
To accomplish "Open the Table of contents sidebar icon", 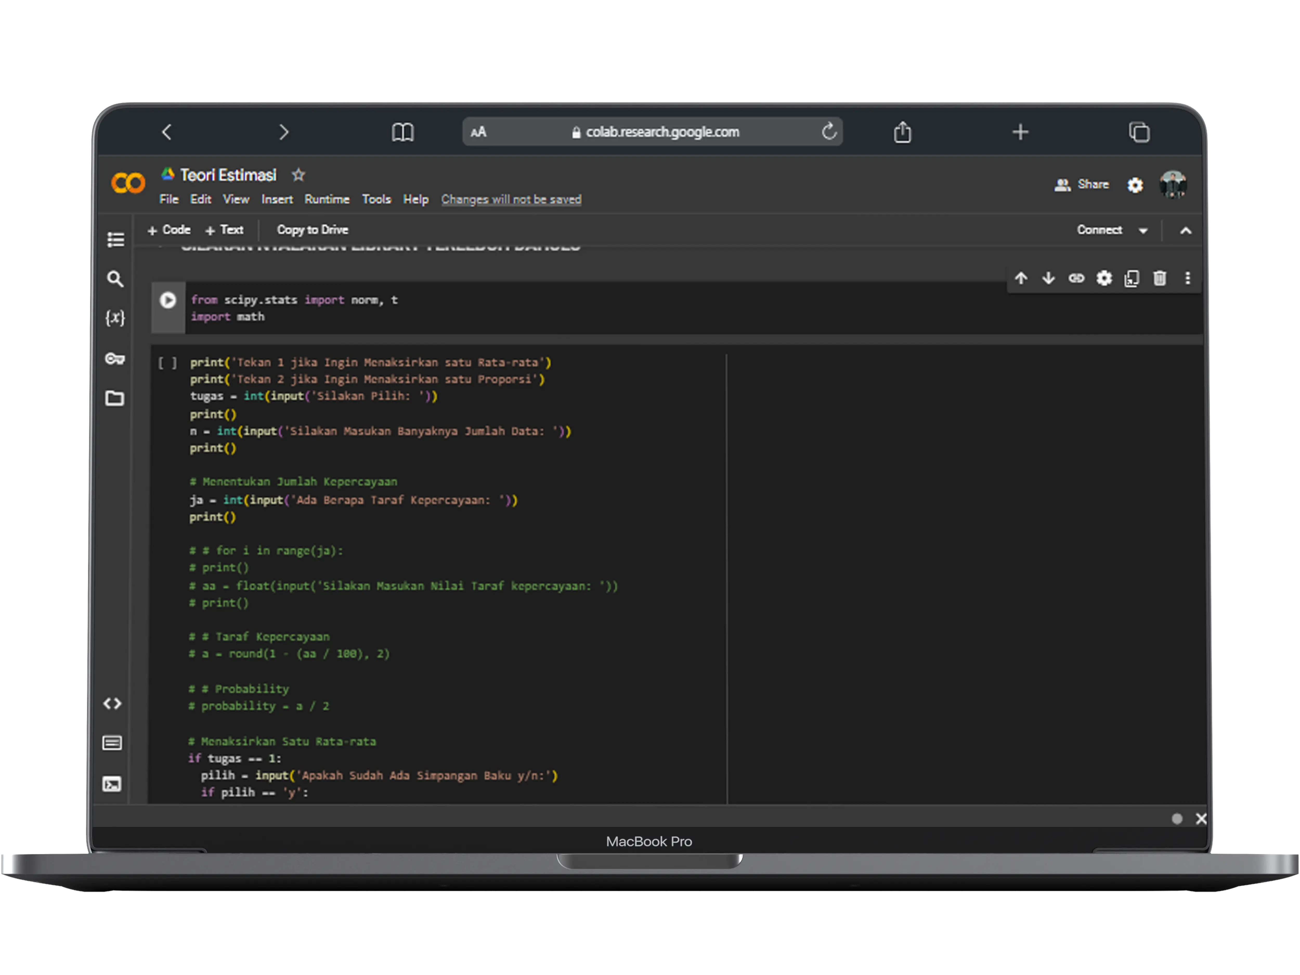I will [x=115, y=239].
